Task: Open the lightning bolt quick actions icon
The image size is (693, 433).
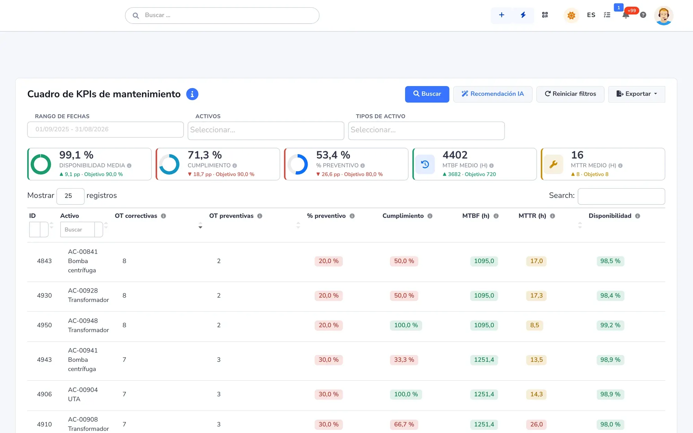Action: (x=523, y=15)
